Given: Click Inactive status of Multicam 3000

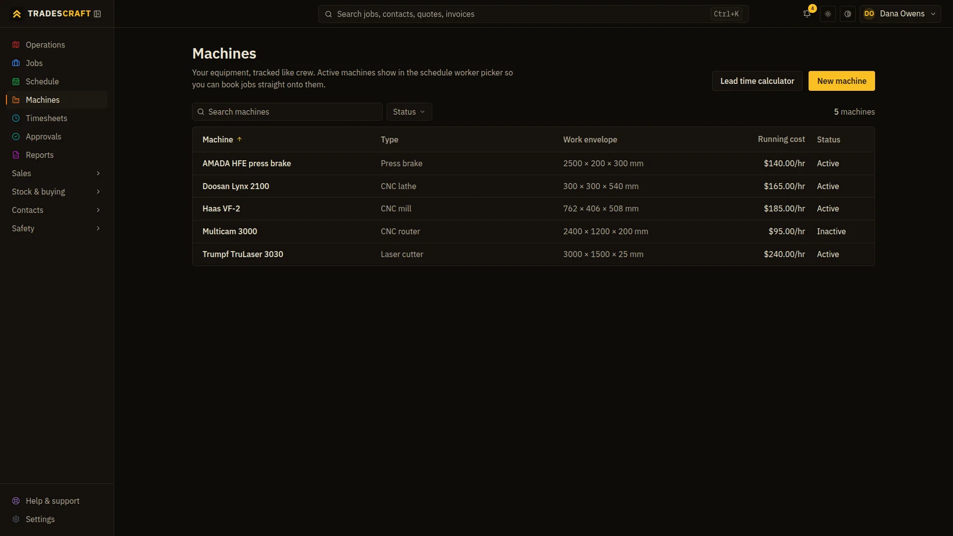Looking at the screenshot, I should click(x=831, y=231).
